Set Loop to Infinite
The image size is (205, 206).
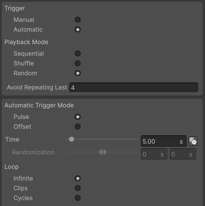78,178
